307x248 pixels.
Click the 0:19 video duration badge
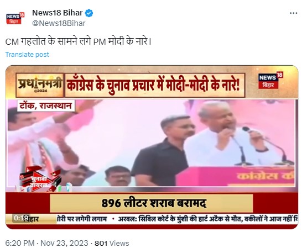point(21,218)
